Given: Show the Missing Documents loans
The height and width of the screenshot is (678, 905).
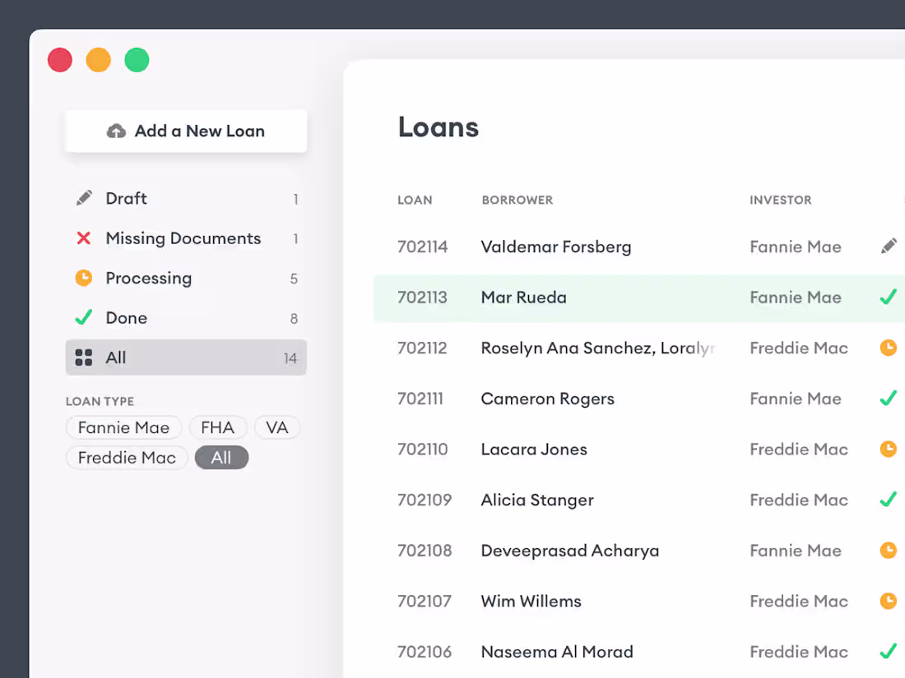Looking at the screenshot, I should coord(183,238).
